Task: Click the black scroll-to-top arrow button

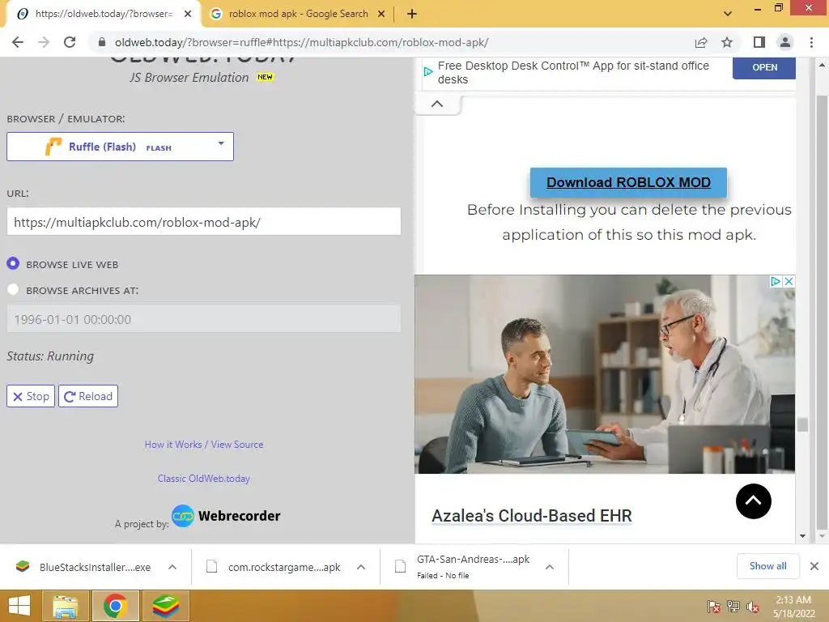Action: [x=754, y=501]
